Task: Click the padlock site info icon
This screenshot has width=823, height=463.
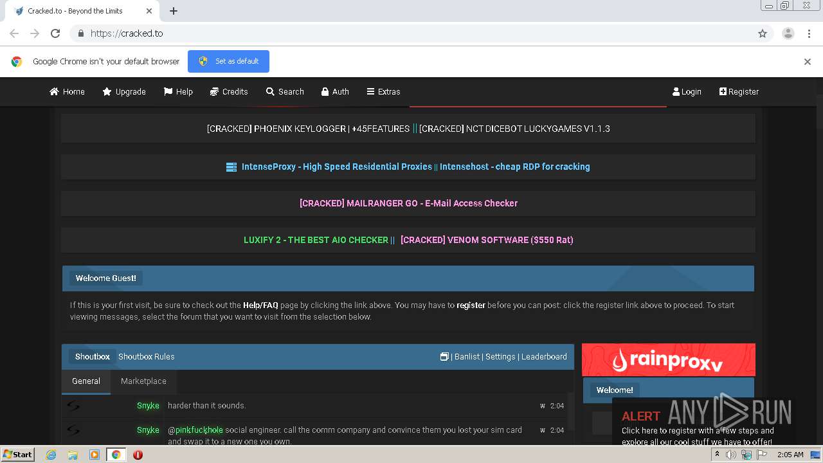Action: click(x=80, y=33)
